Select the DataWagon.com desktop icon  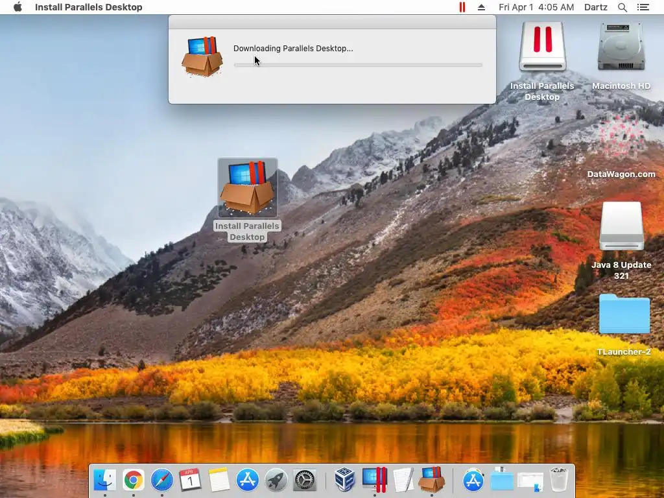(x=621, y=137)
